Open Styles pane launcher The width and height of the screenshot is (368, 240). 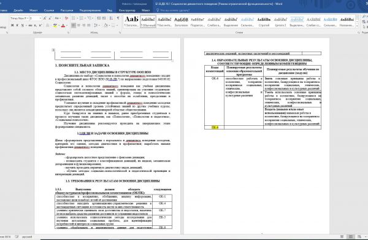coord(359,33)
